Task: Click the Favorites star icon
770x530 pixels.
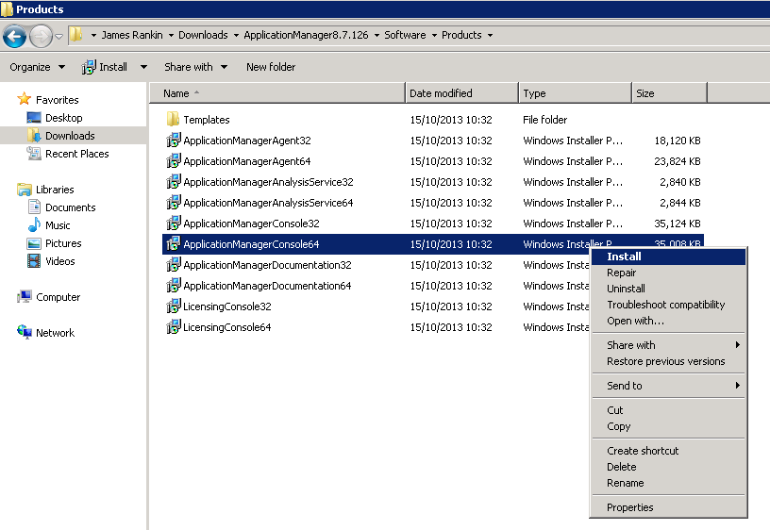Action: (x=25, y=99)
